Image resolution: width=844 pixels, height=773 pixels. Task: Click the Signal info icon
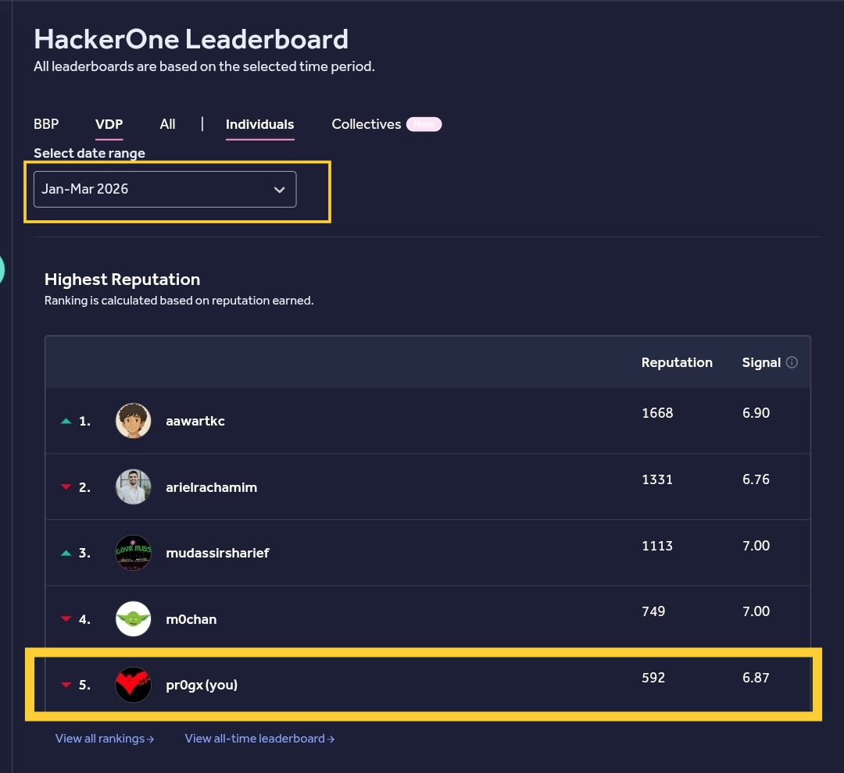coord(792,362)
